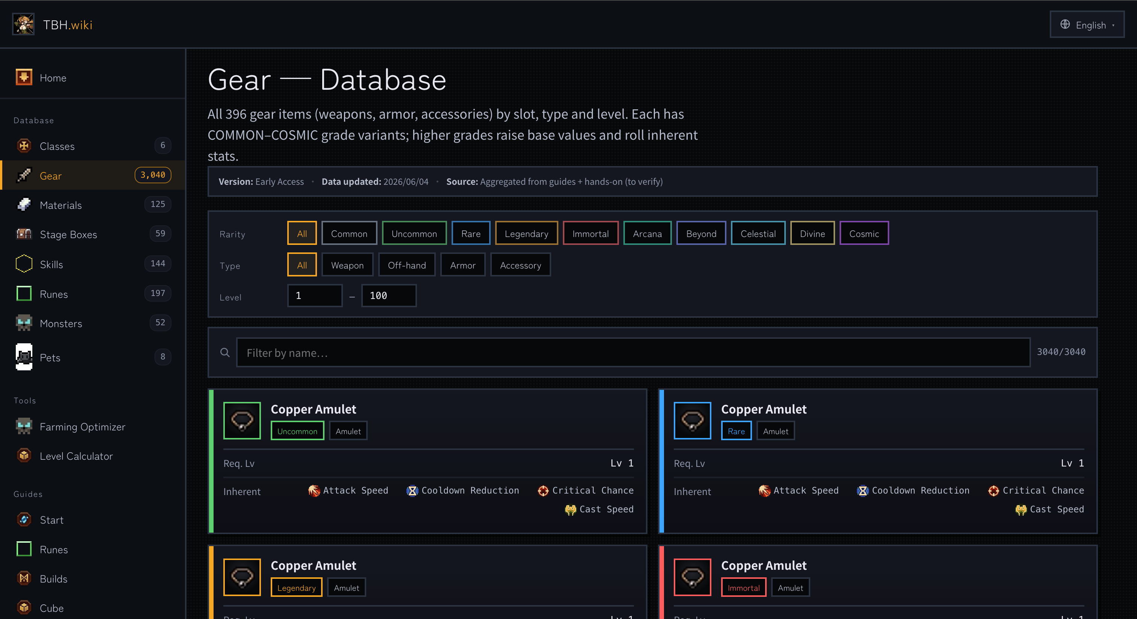Filter rarity by Beyond
The width and height of the screenshot is (1137, 619).
pyautogui.click(x=701, y=233)
